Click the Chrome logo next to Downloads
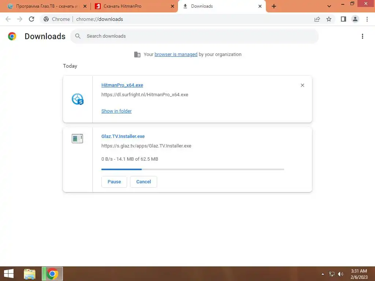The width and height of the screenshot is (375, 281). [12, 36]
